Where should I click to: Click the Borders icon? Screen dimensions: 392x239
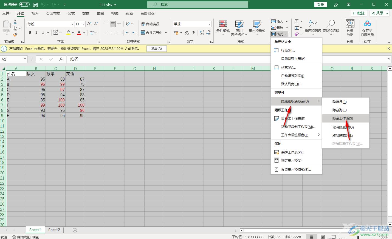coord(55,33)
